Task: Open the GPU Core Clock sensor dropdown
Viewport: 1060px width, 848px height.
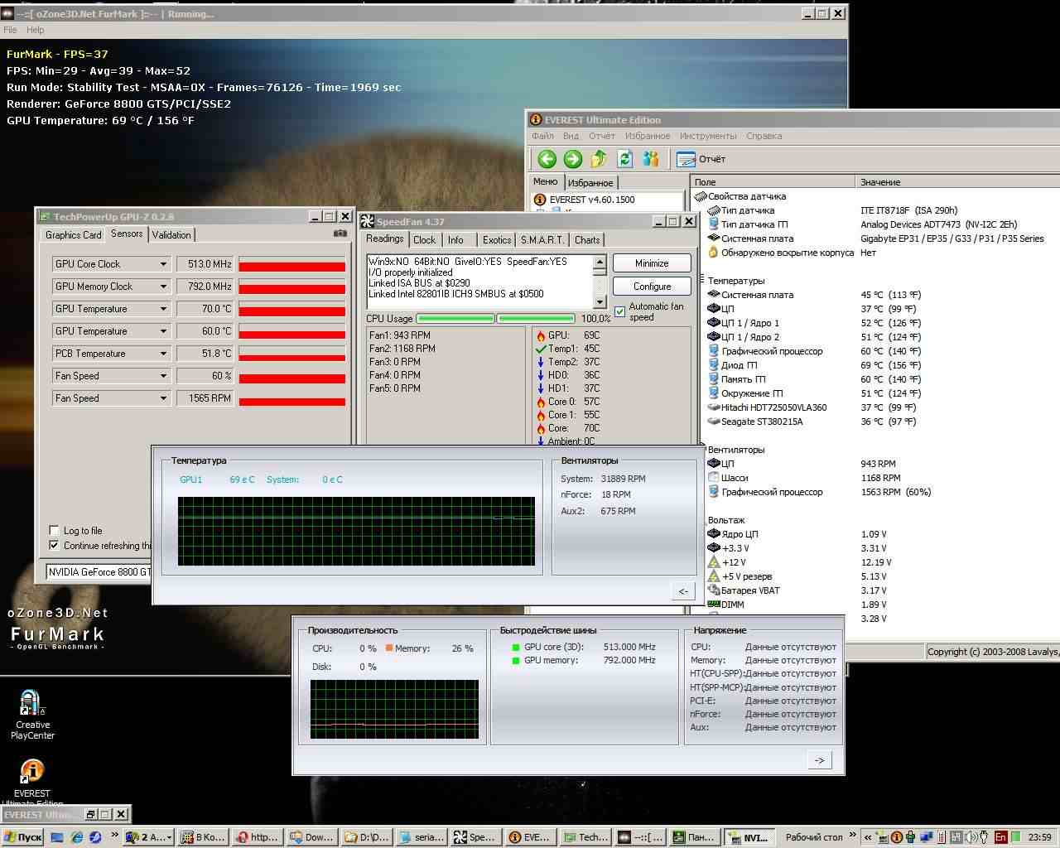Action: pyautogui.click(x=163, y=264)
